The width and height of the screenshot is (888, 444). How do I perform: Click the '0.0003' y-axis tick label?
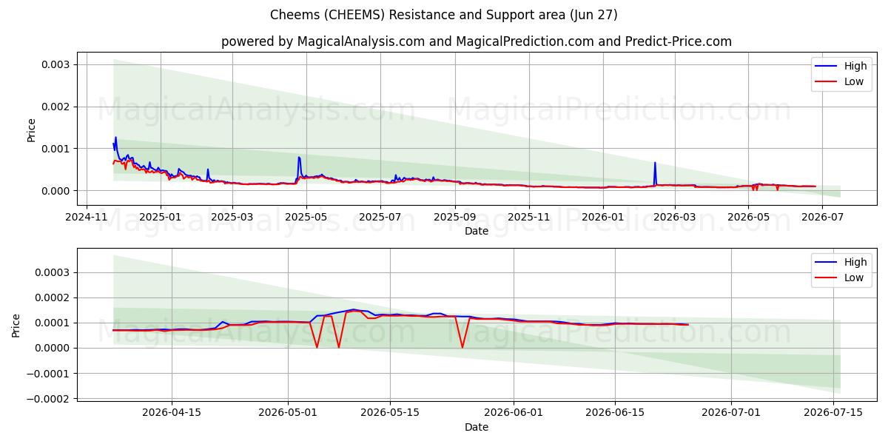click(x=53, y=272)
